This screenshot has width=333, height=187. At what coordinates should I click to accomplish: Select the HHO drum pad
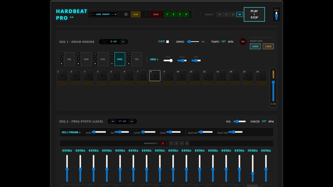point(120,59)
